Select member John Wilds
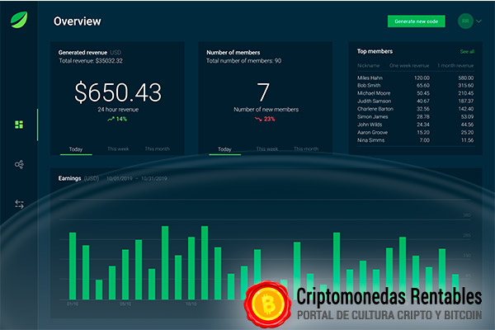 coord(370,125)
